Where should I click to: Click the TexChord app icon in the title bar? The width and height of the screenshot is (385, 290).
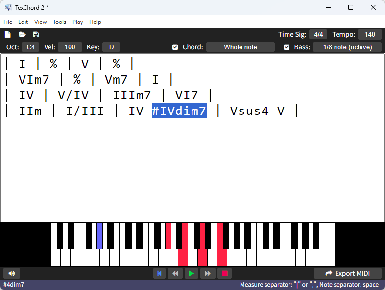8,8
